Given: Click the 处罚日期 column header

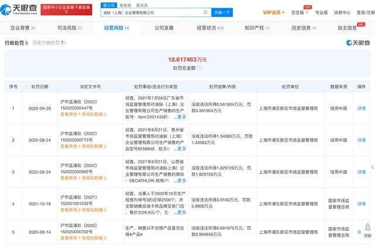Looking at the screenshot, I should (x=40, y=87).
